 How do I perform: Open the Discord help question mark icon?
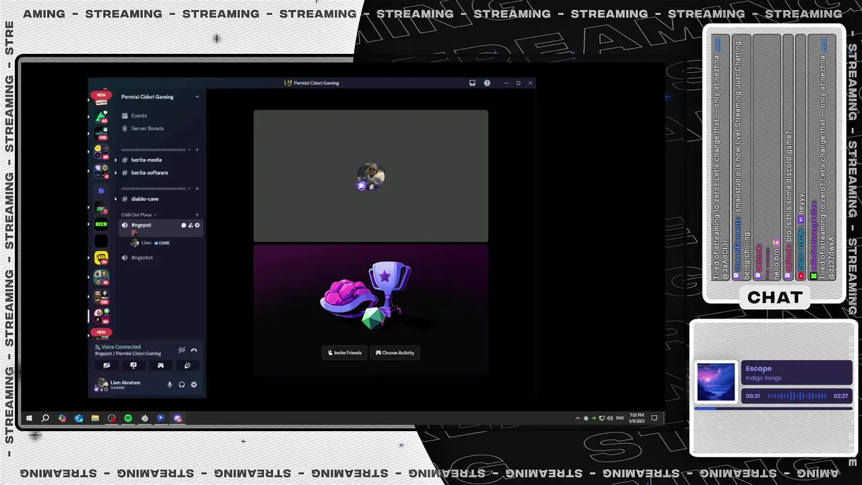coord(487,83)
